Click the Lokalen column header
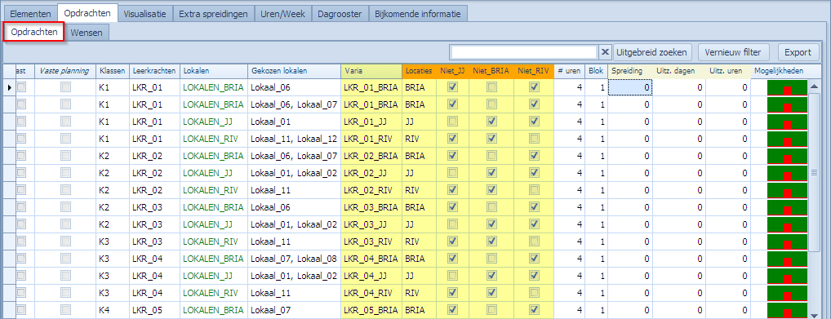This screenshot has width=831, height=319. 214,71
